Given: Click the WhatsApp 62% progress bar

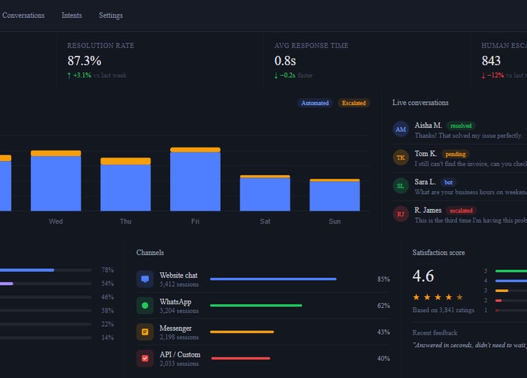Looking at the screenshot, I should point(256,306).
